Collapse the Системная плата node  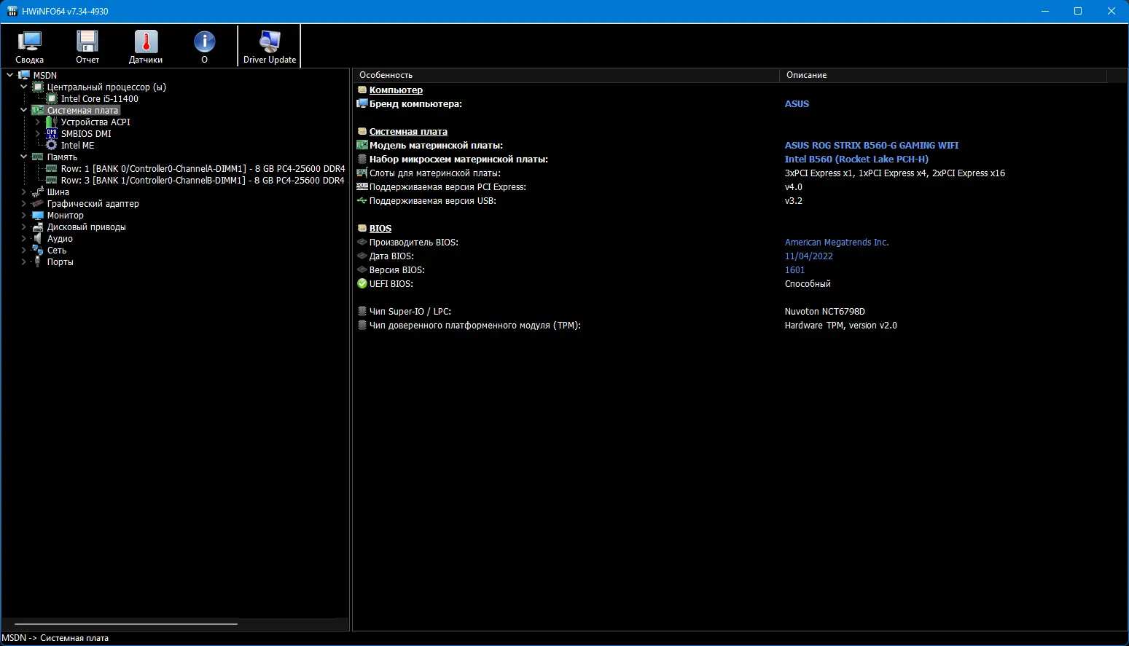24,110
